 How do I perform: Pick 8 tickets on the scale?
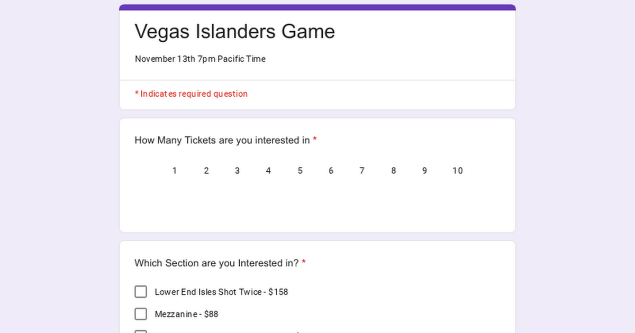(393, 171)
